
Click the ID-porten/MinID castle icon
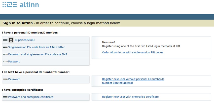(11, 40)
